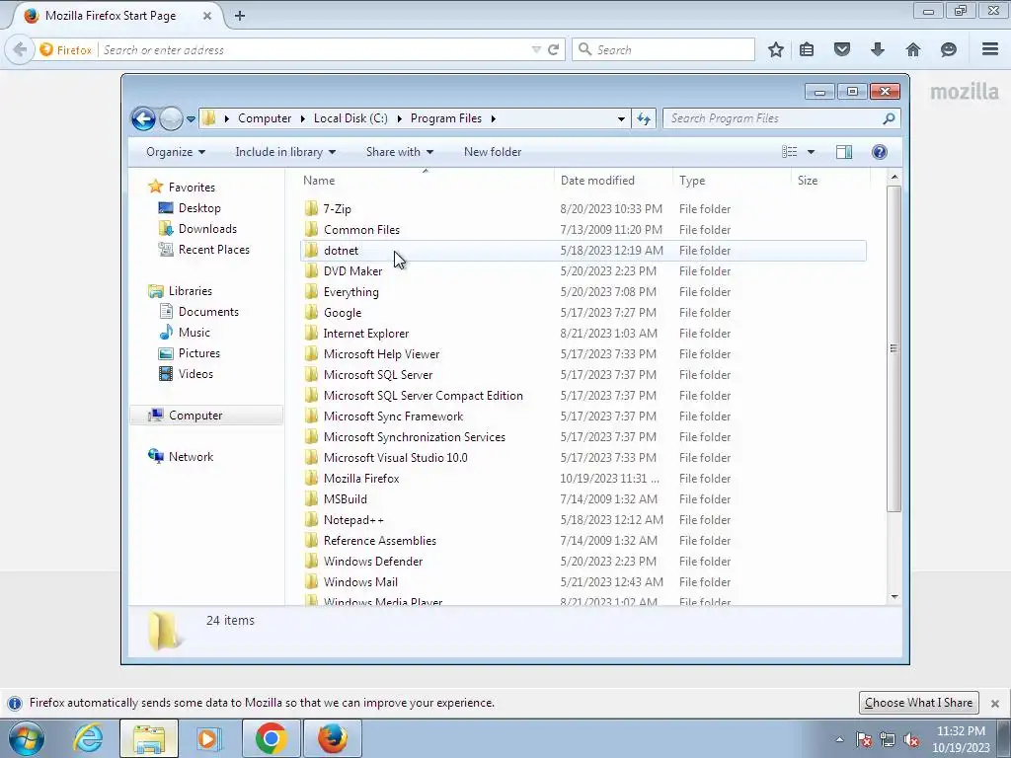Click Explorer back navigation arrow
The height and width of the screenshot is (758, 1011).
[143, 118]
